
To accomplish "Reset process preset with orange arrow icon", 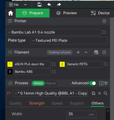I will [9, 93].
